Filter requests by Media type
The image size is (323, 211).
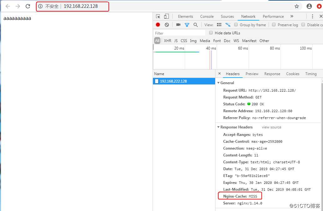(205, 41)
